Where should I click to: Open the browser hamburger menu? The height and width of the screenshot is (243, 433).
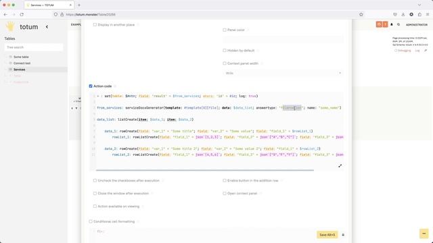428,14
